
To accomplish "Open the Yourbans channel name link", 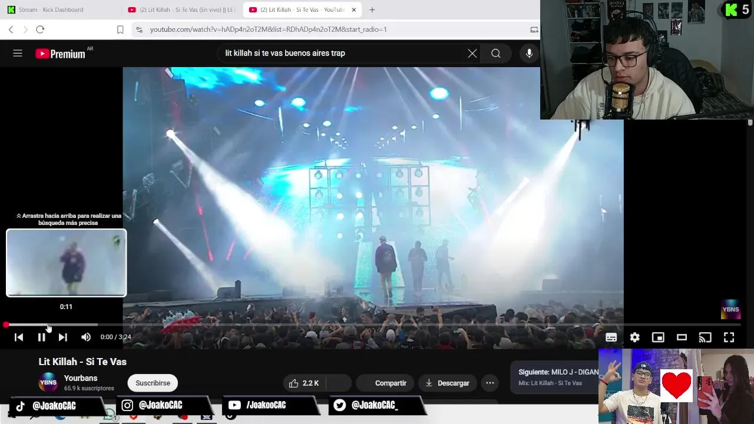I will 81,378.
